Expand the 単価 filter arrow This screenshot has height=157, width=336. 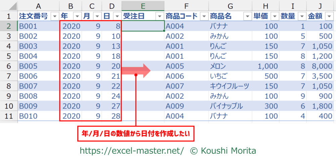275,16
